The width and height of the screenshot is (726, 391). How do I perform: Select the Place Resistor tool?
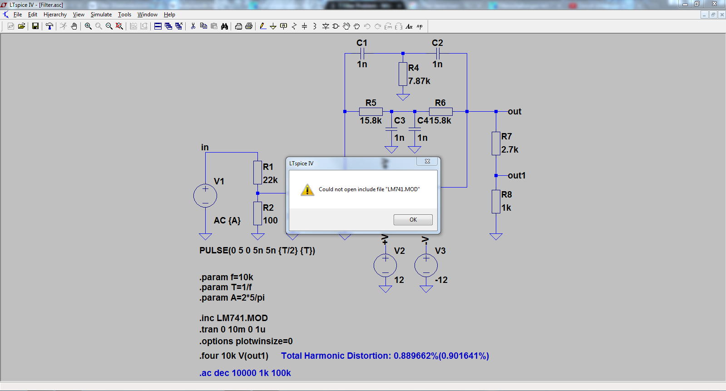click(294, 26)
